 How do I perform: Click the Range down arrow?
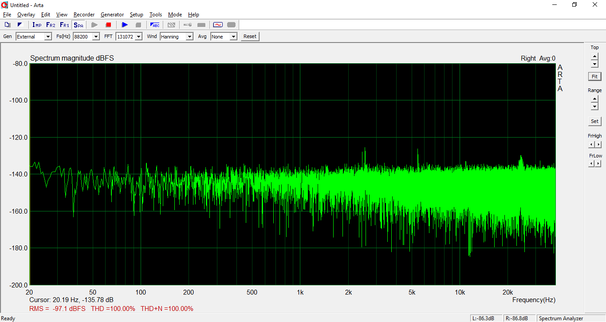click(594, 107)
